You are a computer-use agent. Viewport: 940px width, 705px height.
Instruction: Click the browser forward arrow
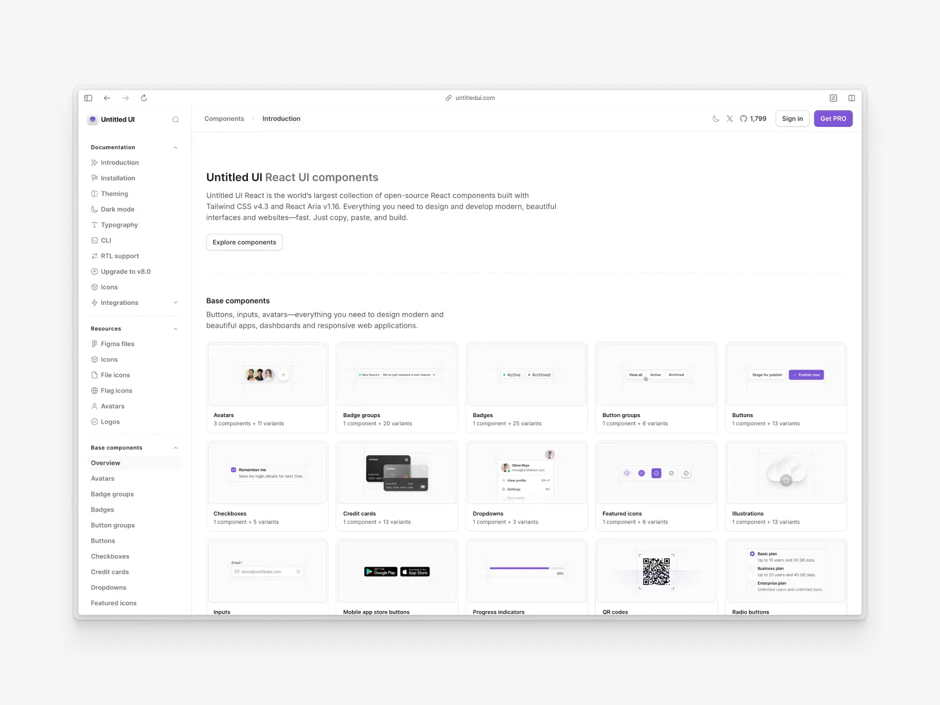pos(125,98)
